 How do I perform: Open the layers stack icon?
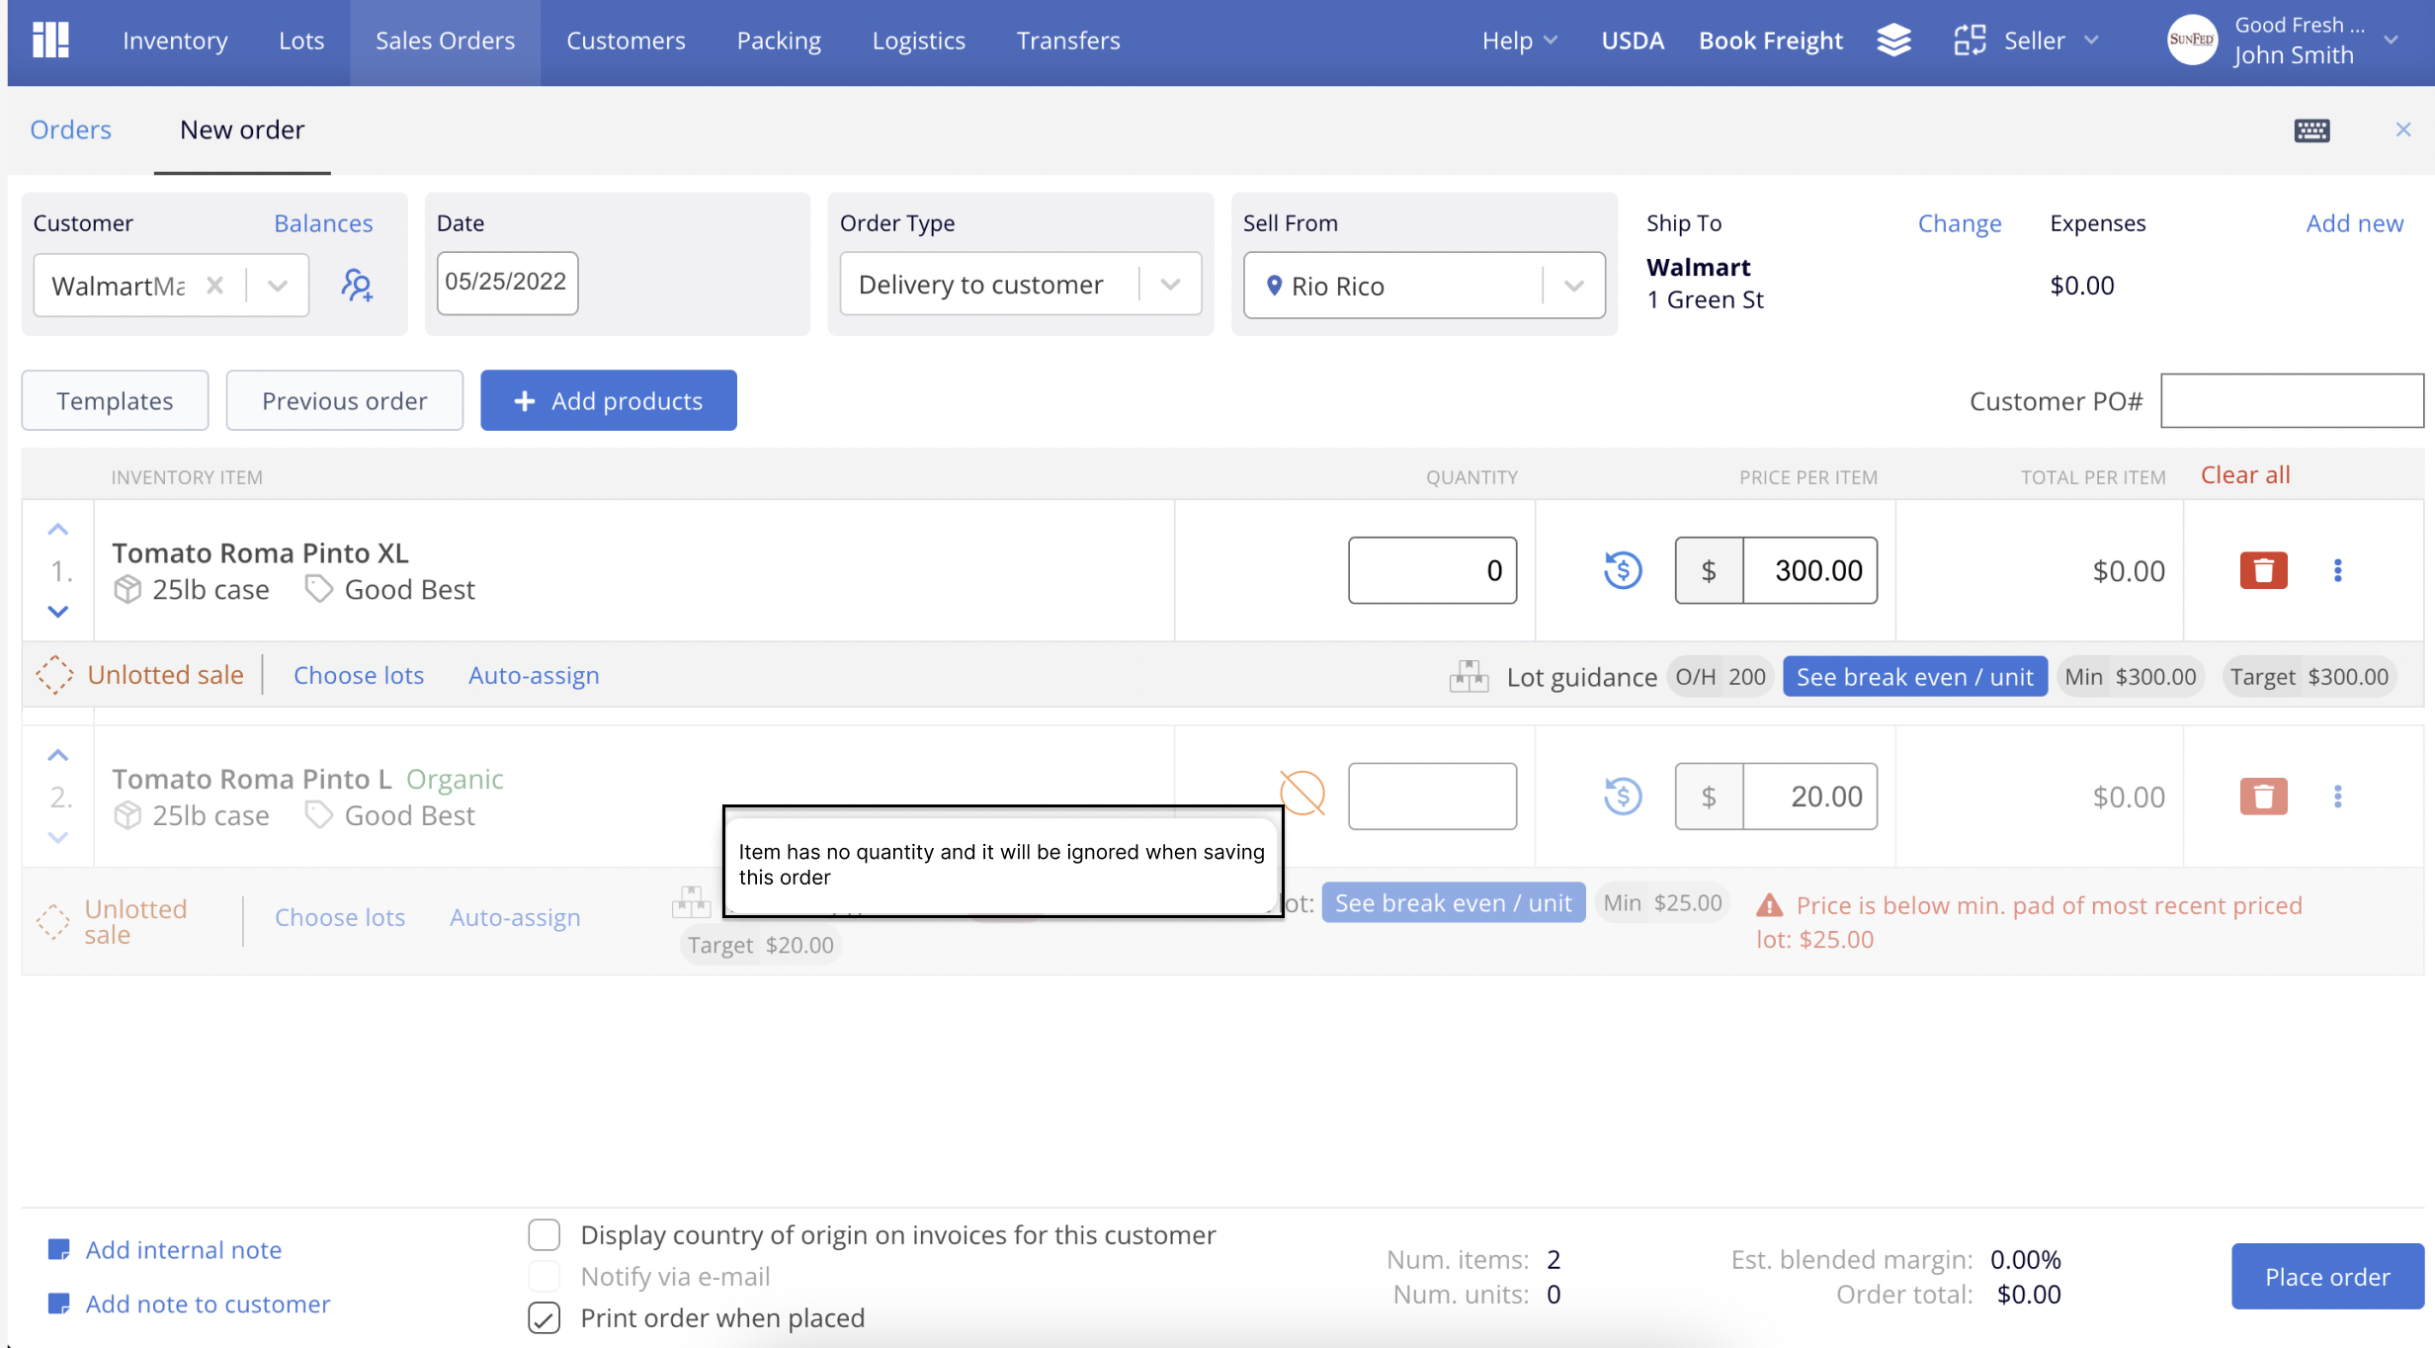point(1893,41)
